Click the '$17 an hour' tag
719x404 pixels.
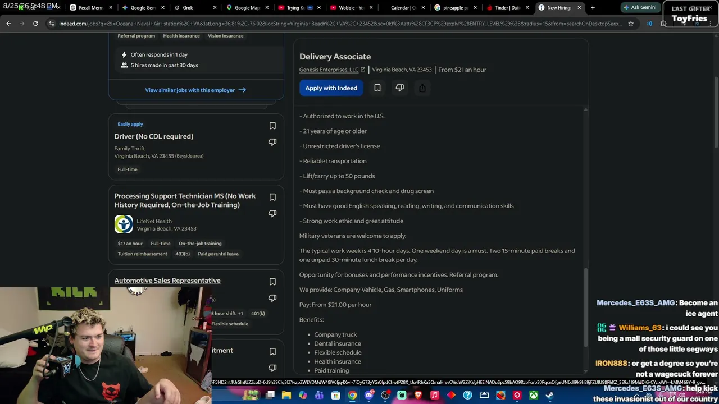(x=130, y=244)
